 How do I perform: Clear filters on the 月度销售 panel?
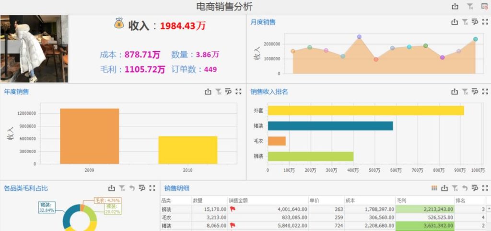[x=465, y=22]
